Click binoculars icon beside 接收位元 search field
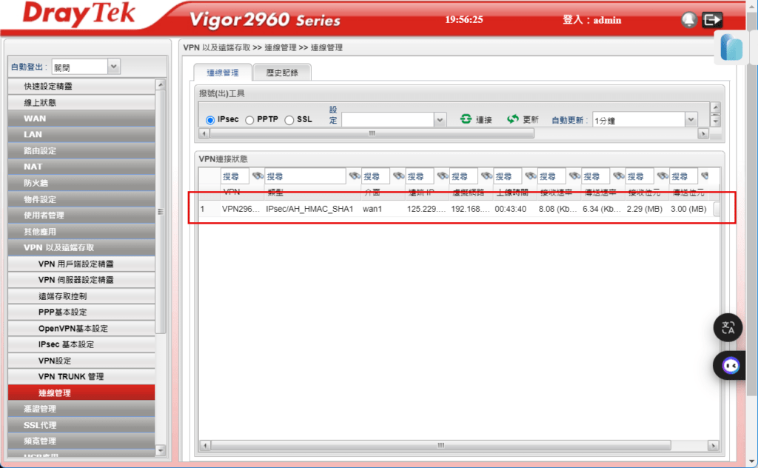 pos(663,176)
